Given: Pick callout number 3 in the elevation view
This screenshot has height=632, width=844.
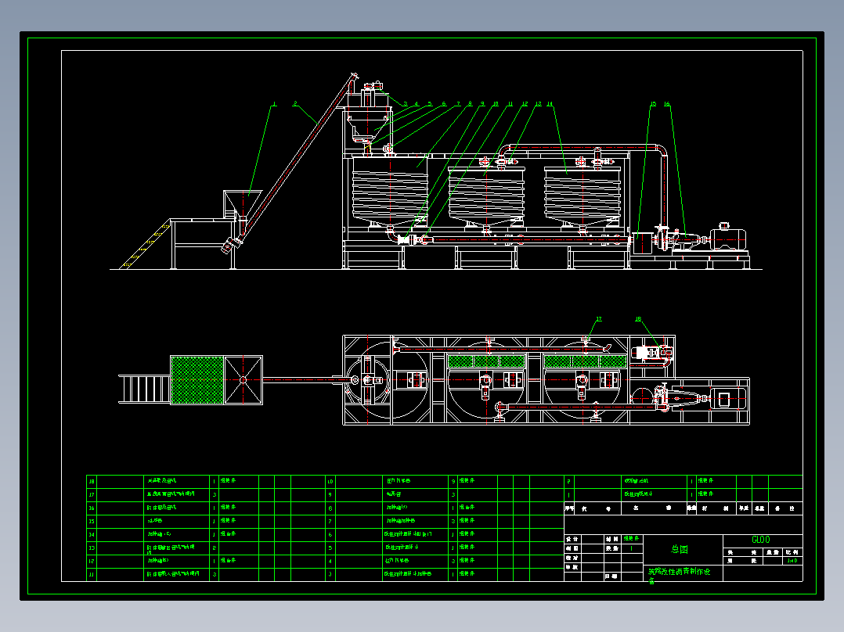Looking at the screenshot, I should [x=406, y=104].
